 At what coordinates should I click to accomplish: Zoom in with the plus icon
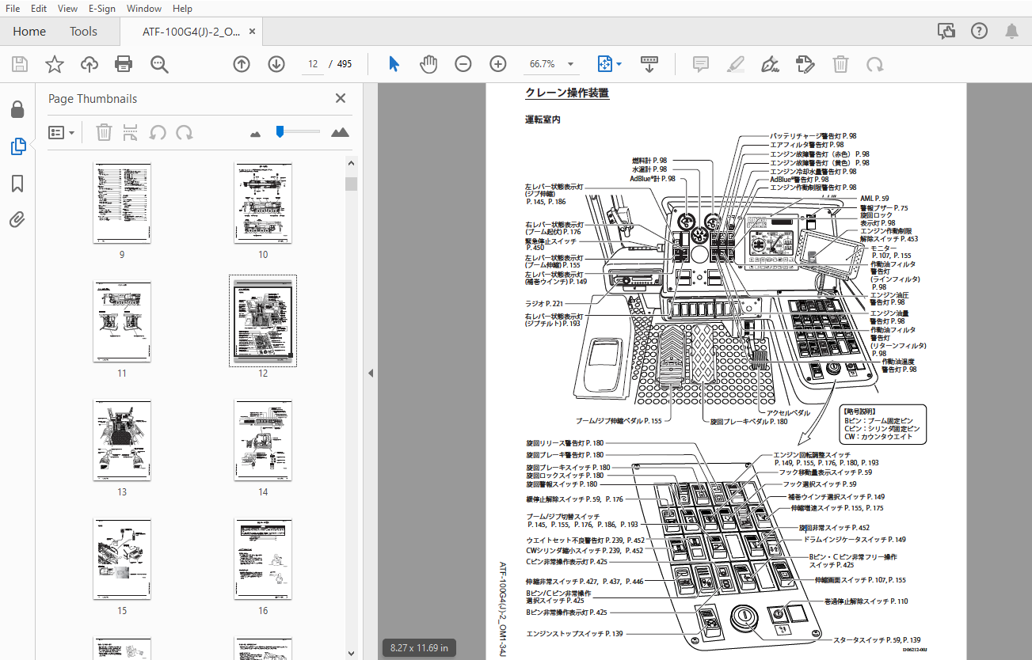(498, 64)
